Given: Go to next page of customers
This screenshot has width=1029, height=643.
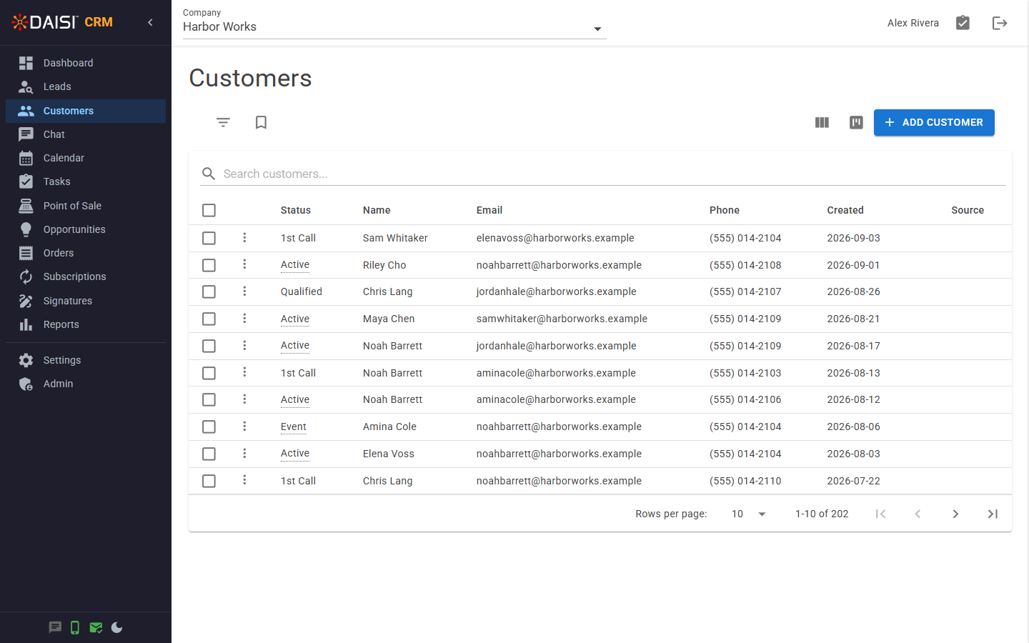Looking at the screenshot, I should click(x=955, y=514).
